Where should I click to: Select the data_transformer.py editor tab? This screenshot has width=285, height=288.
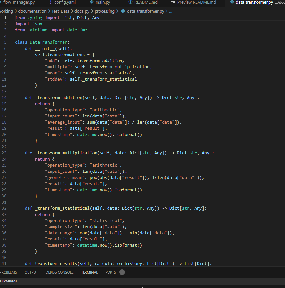pyautogui.click(x=255, y=2)
